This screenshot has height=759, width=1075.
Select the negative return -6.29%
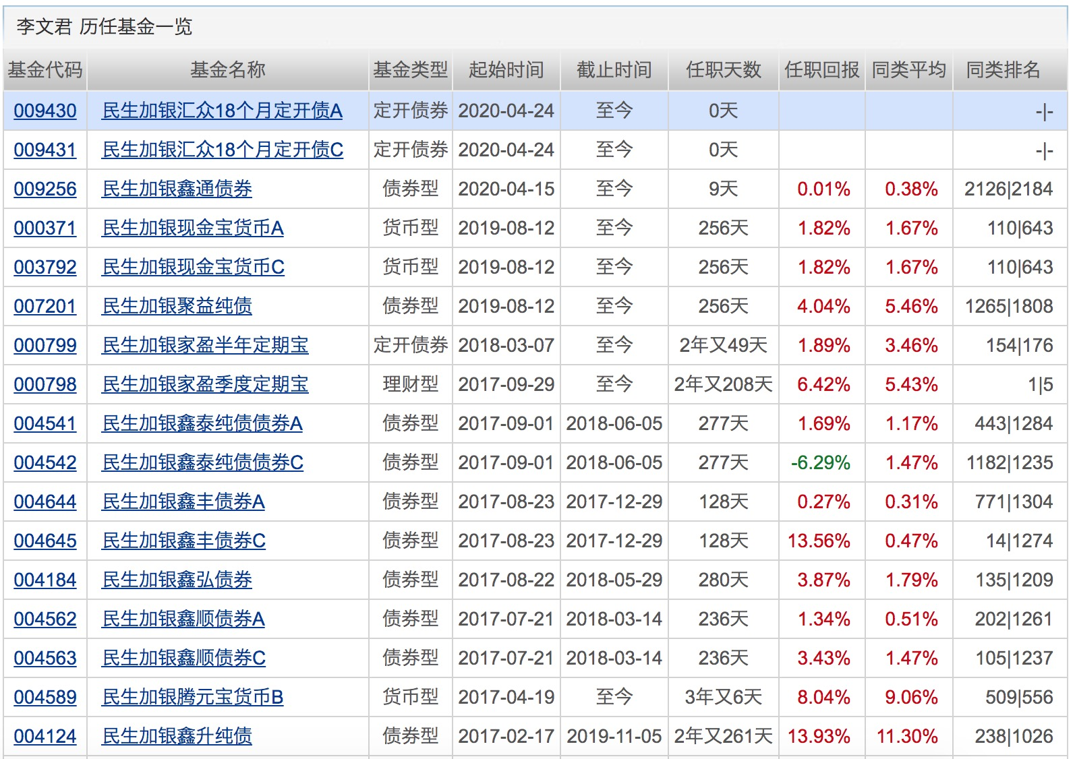(821, 462)
